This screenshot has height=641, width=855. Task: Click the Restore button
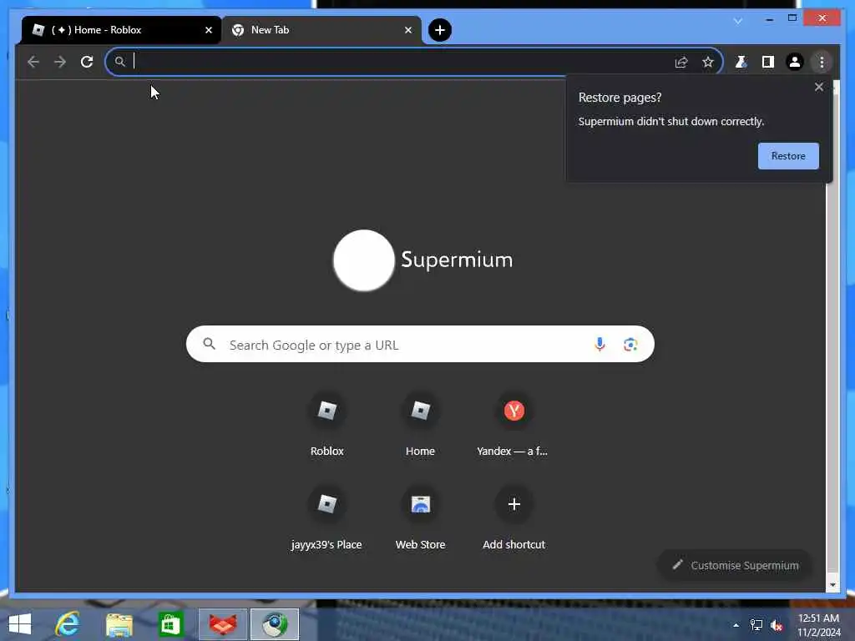(x=788, y=156)
